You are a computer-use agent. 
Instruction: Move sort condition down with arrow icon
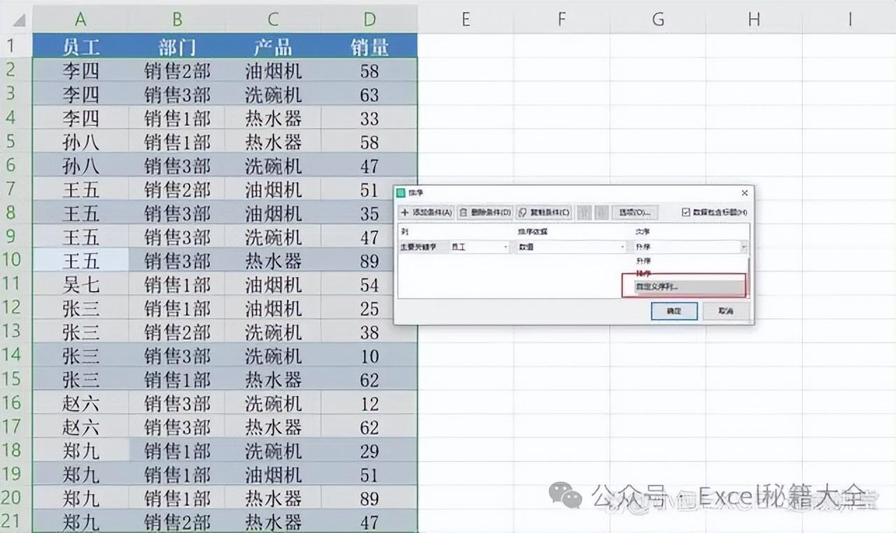[x=601, y=212]
